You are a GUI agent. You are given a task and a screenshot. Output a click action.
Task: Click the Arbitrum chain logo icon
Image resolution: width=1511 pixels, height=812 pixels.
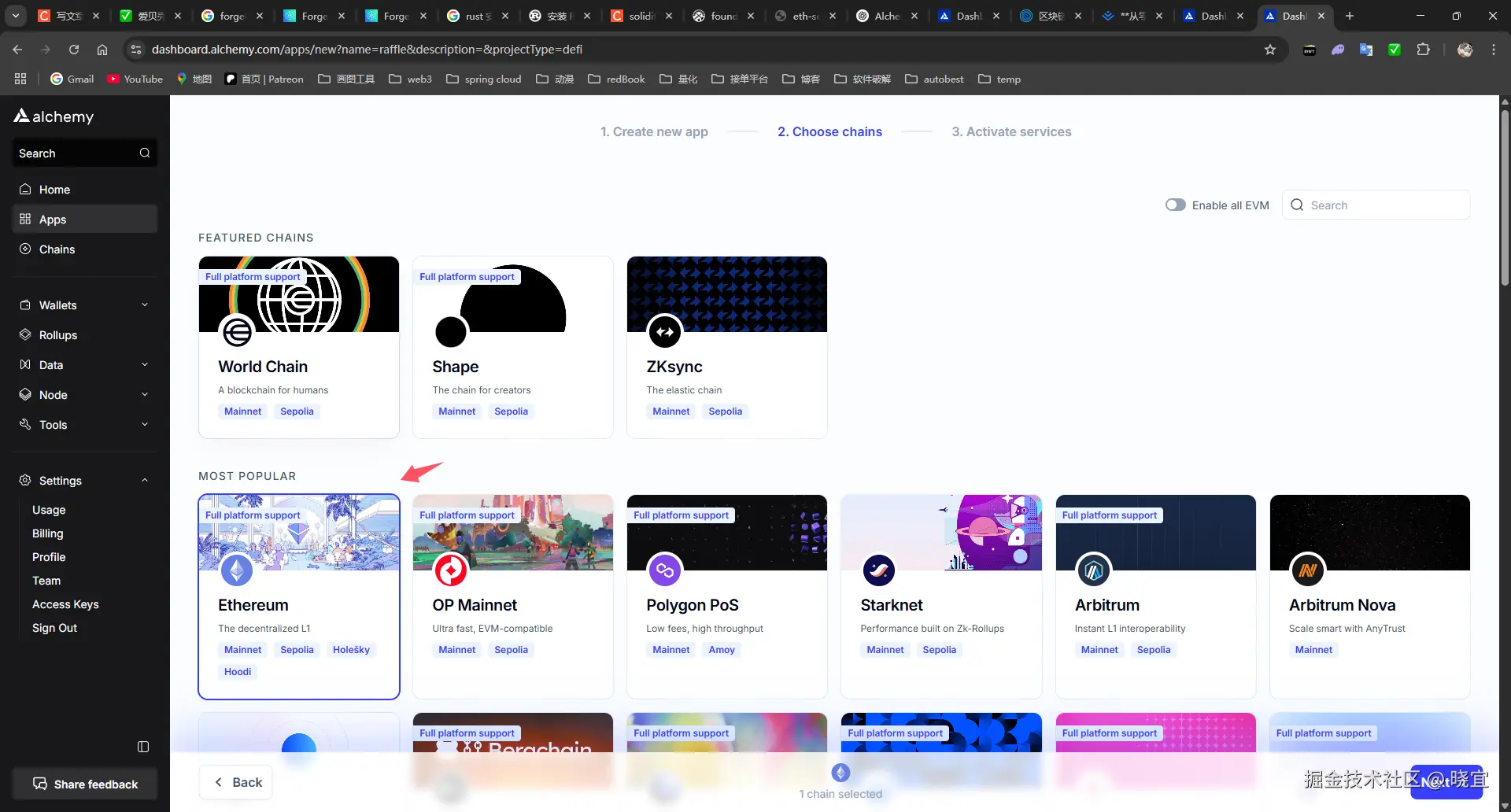[x=1094, y=570]
